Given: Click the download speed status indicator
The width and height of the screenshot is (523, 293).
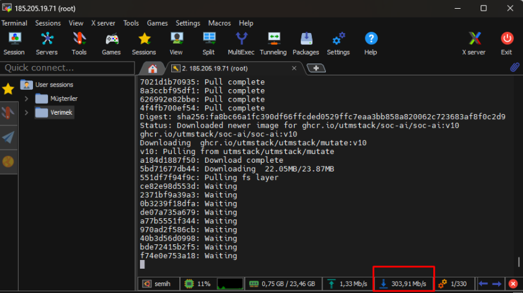Looking at the screenshot, I should coord(403,284).
